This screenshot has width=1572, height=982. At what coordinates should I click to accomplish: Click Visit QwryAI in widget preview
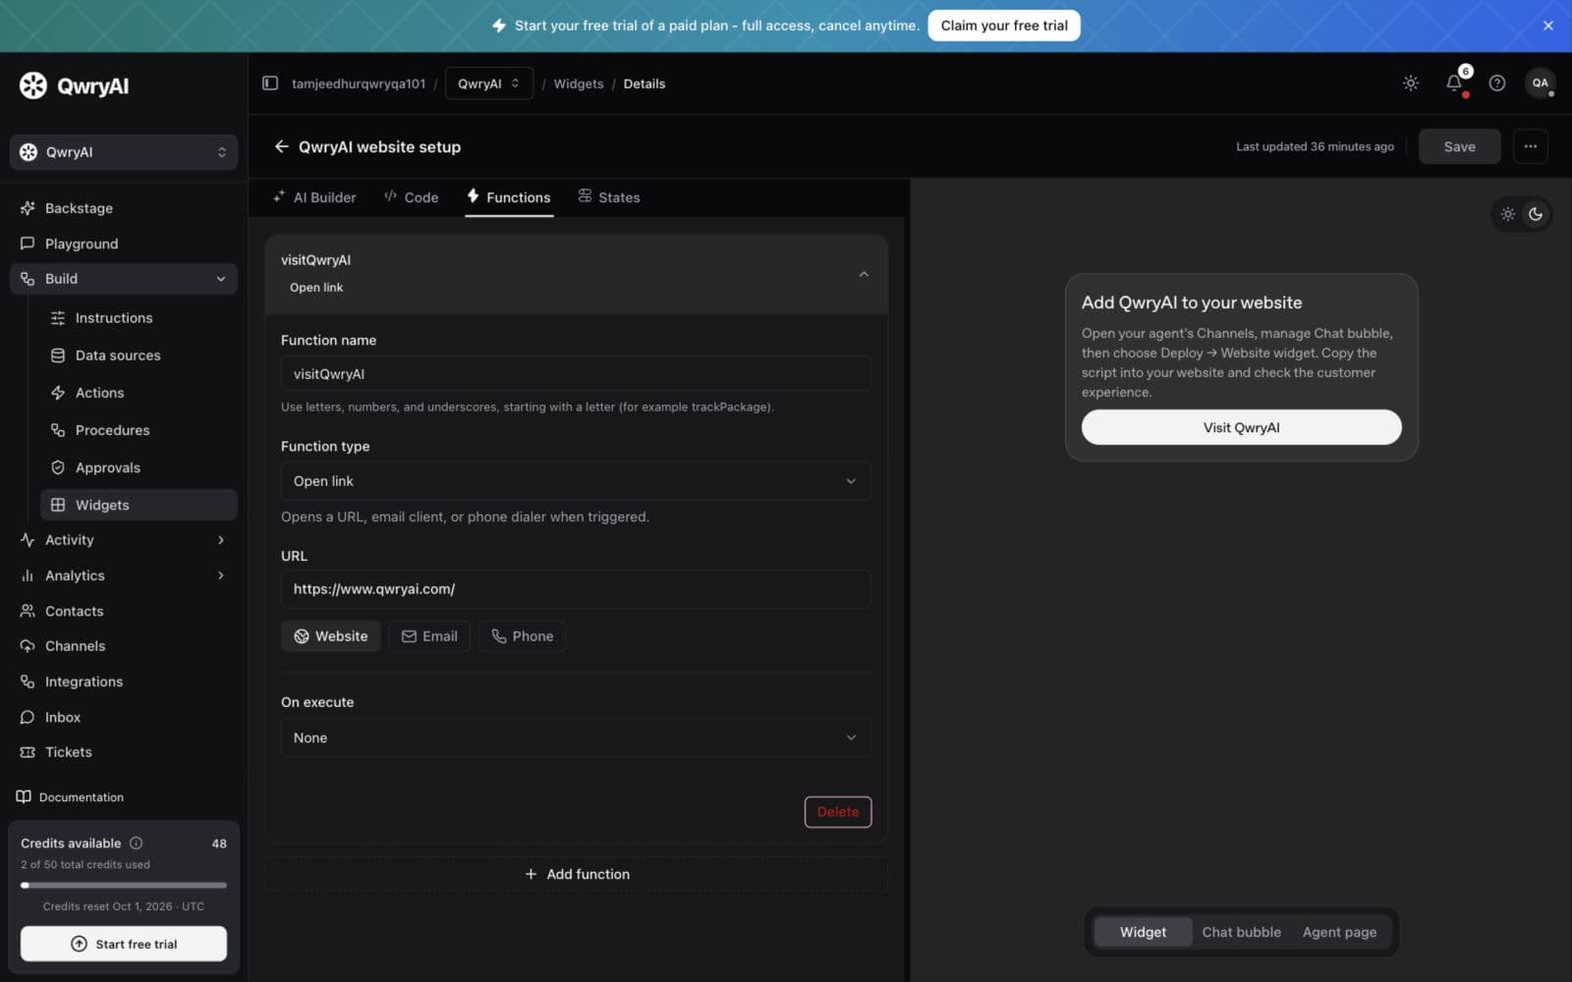pyautogui.click(x=1241, y=427)
